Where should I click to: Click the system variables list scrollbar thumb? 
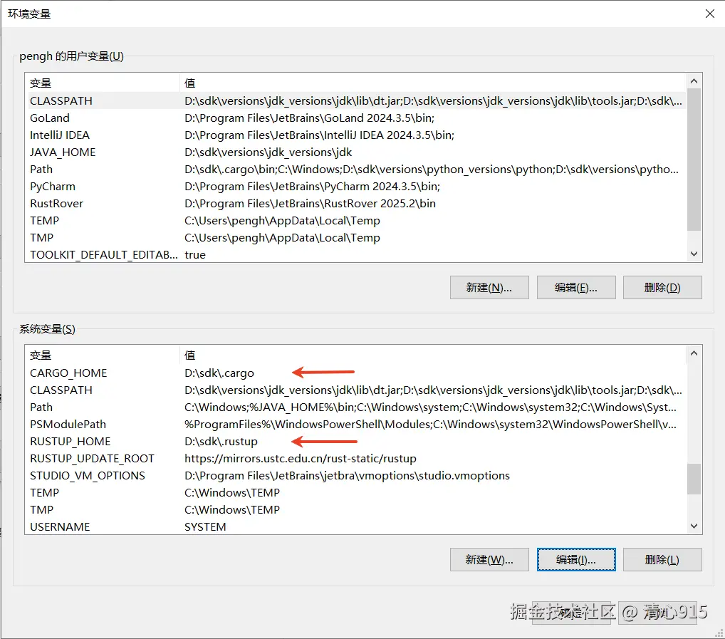pyautogui.click(x=694, y=478)
